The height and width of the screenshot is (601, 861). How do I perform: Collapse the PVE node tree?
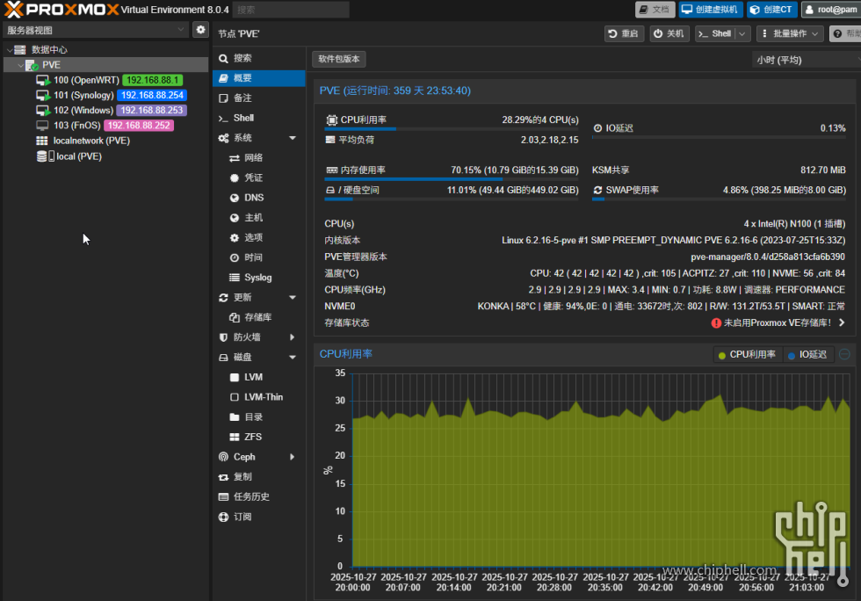pos(21,65)
